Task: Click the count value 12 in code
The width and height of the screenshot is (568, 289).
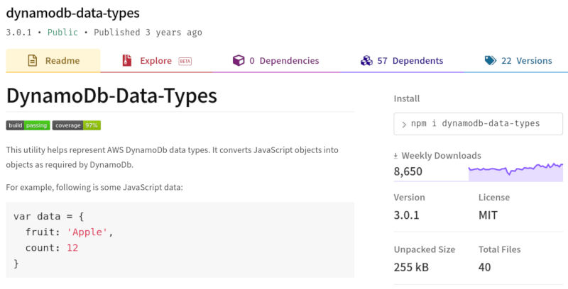Action: [x=72, y=248]
